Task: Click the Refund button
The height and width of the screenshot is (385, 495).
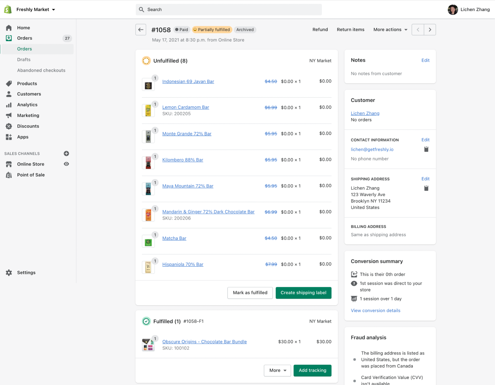Action: coord(320,30)
